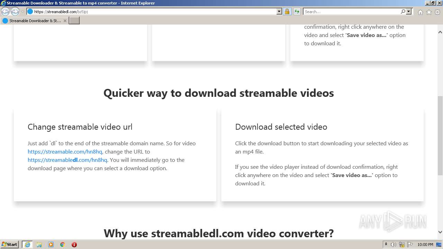Open a new blank tab
Screen dimensions: 443x249
pos(74,21)
